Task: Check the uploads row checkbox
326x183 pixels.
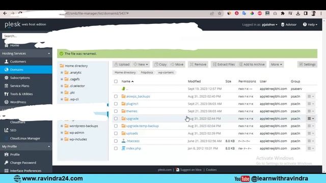Action: tap(116, 133)
